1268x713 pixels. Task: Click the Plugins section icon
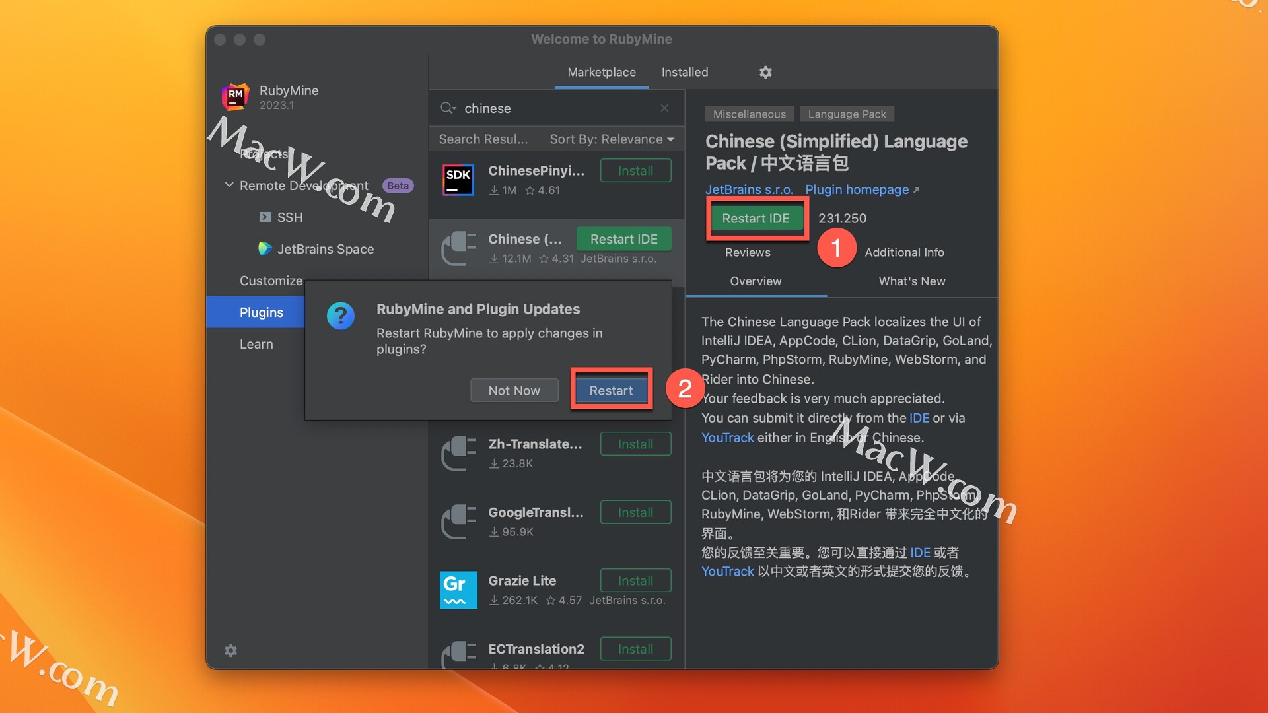coord(262,312)
